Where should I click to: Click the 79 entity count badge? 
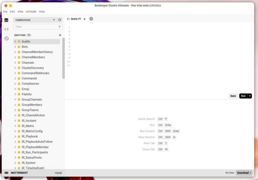click(x=29, y=35)
